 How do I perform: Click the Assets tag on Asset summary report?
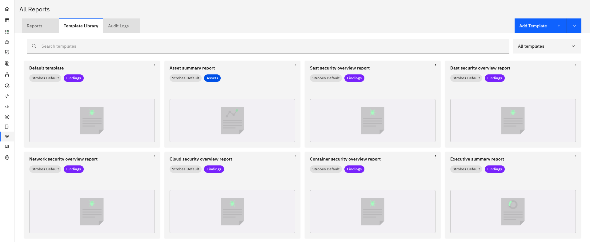[212, 78]
